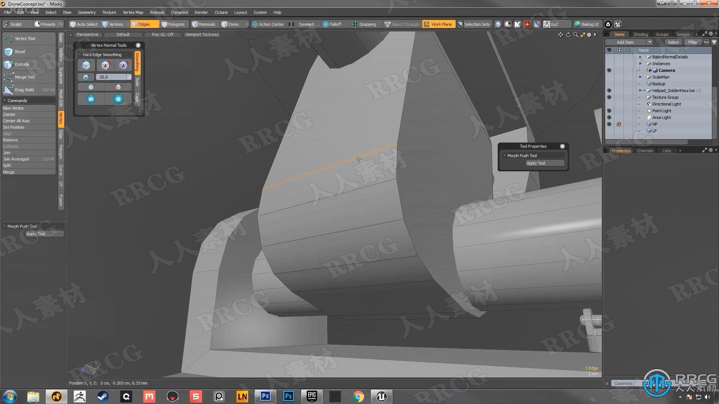719x404 pixels.
Task: Toggle Ray GL Off mode
Action: (x=162, y=34)
